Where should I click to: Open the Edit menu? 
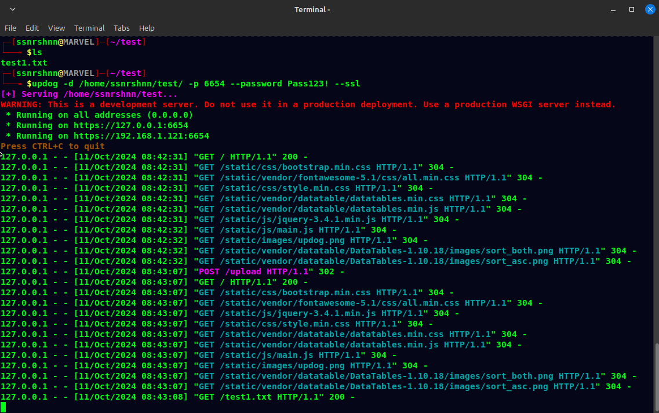click(x=32, y=28)
